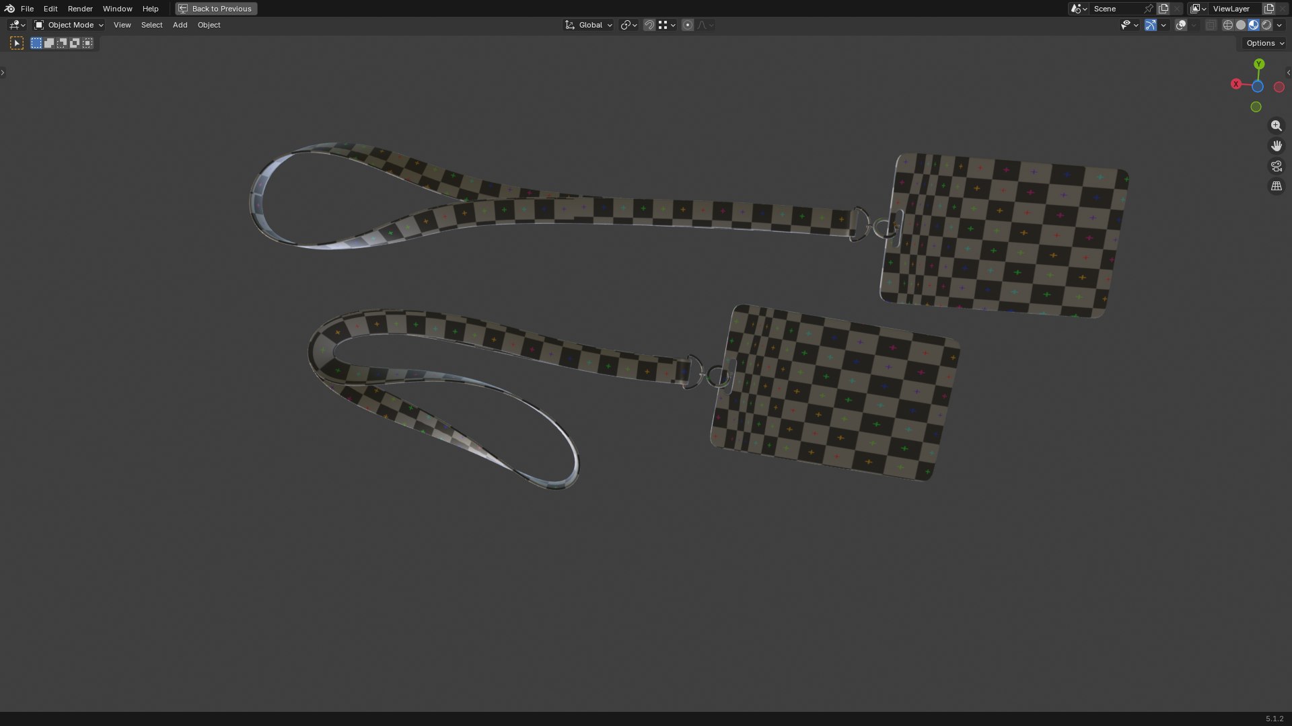Select the Select Box tool icon
1292x726 pixels.
[17, 43]
